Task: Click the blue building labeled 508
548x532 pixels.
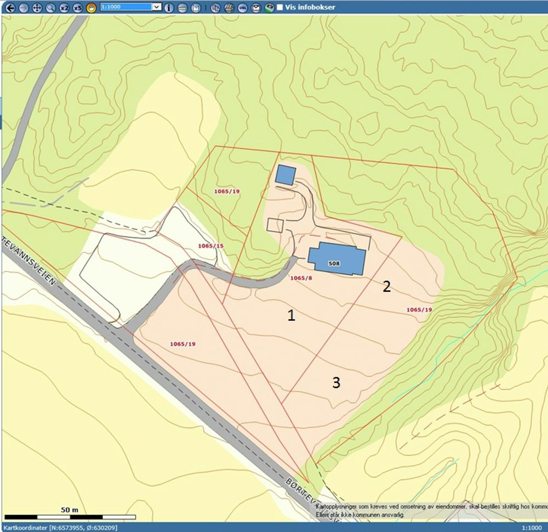Action: 335,257
